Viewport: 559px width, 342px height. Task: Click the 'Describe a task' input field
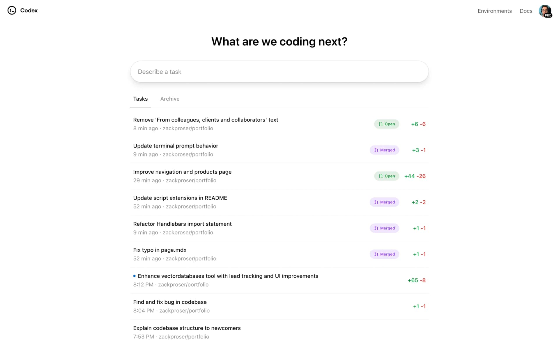coord(279,72)
